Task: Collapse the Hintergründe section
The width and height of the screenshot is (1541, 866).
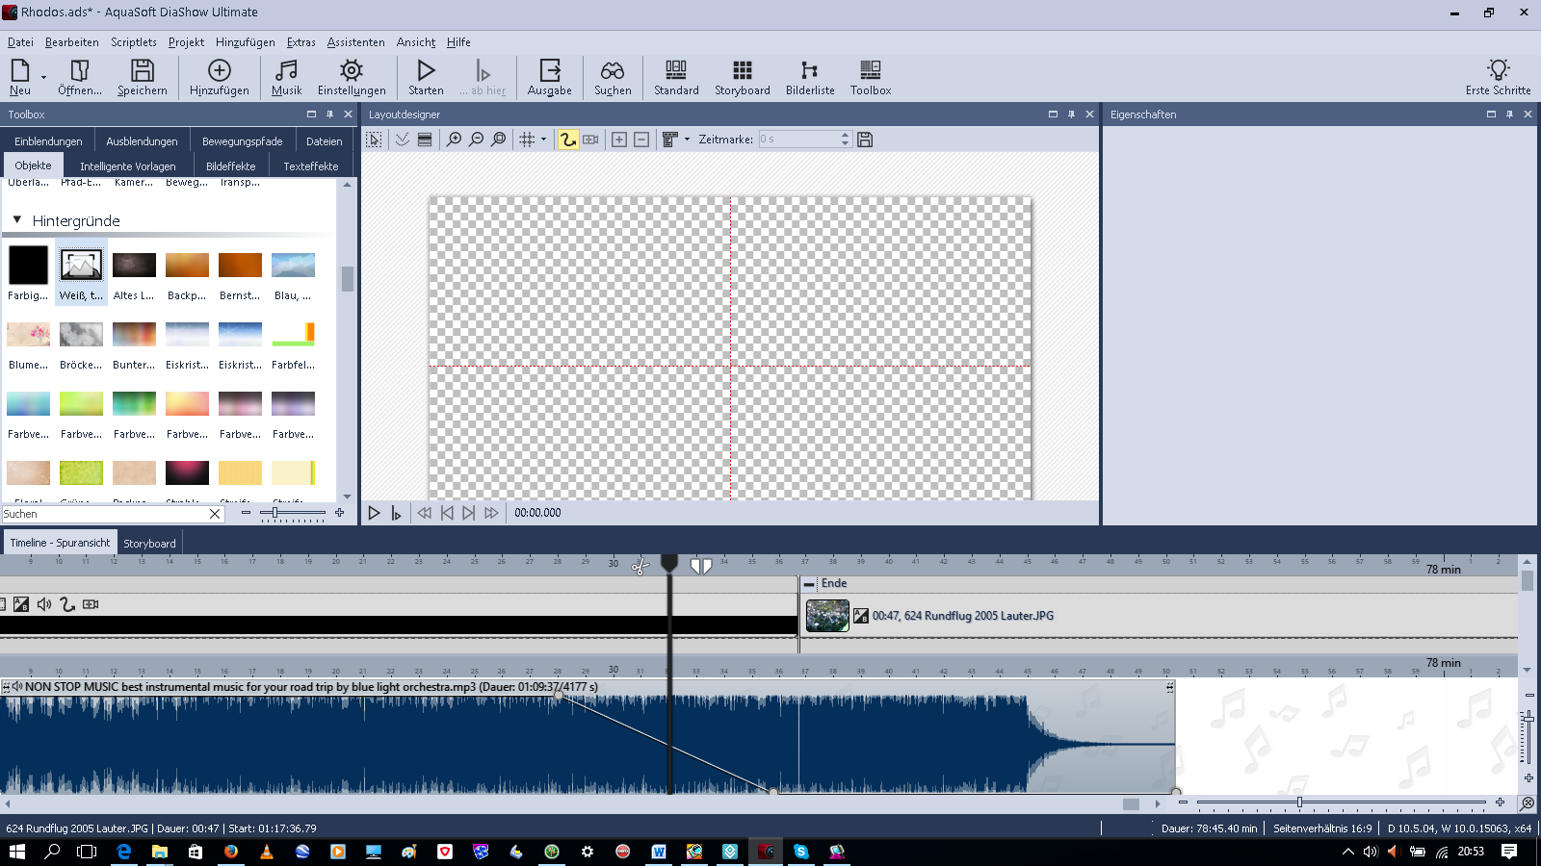Action: (17, 220)
